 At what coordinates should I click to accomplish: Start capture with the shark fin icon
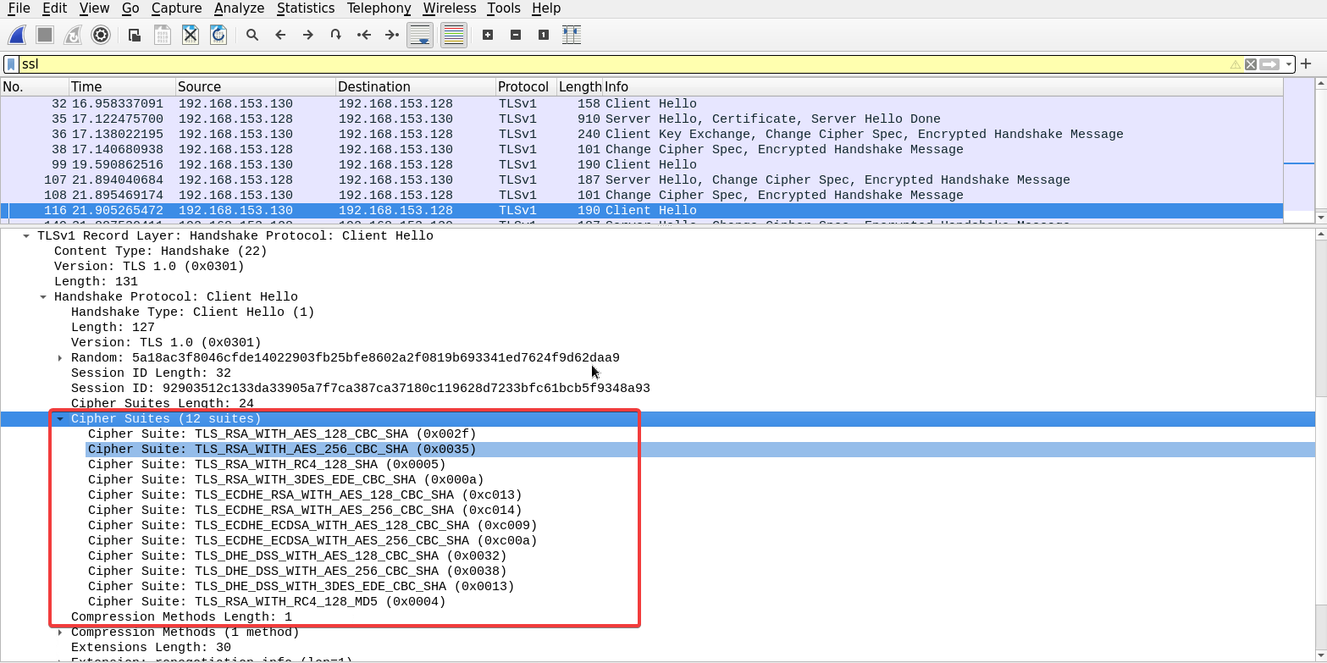click(17, 35)
